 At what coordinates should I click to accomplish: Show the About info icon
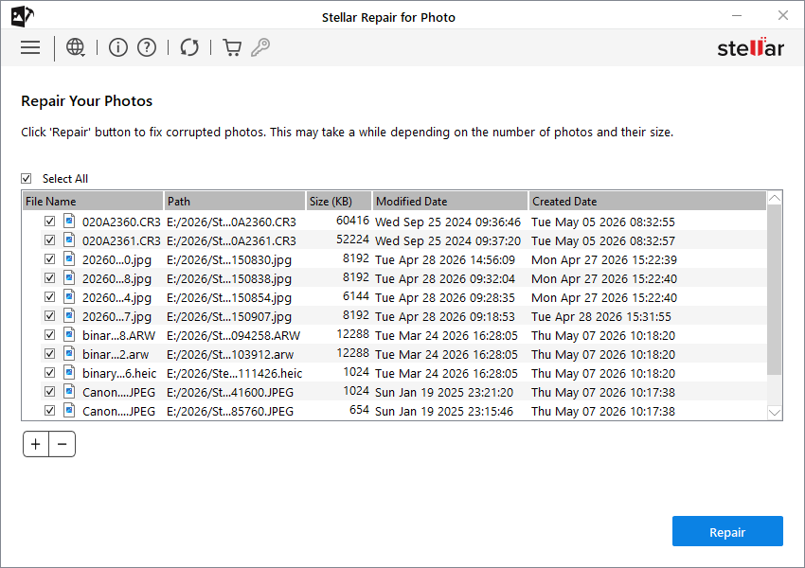point(118,47)
